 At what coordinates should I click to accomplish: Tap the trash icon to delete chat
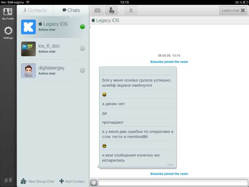click(x=131, y=10)
